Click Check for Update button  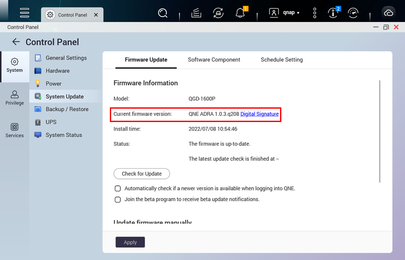pos(142,174)
